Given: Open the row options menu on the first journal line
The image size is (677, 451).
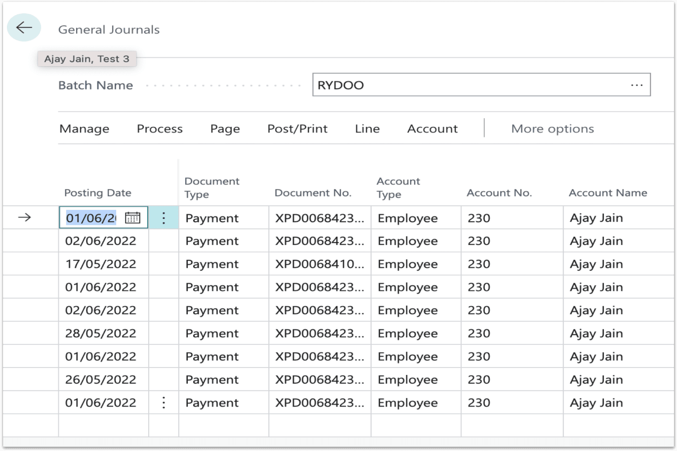Looking at the screenshot, I should click(163, 218).
